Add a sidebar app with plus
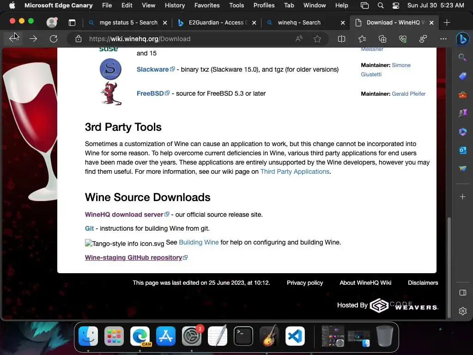This screenshot has height=355, width=473. [x=462, y=197]
